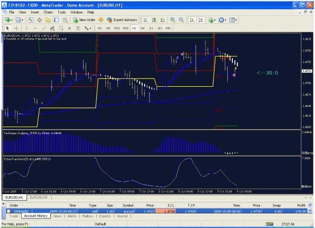Viewport: 315px width, 228px height.
Task: Expand the Periodicity clock dropdown arrow
Action: [x=225, y=20]
